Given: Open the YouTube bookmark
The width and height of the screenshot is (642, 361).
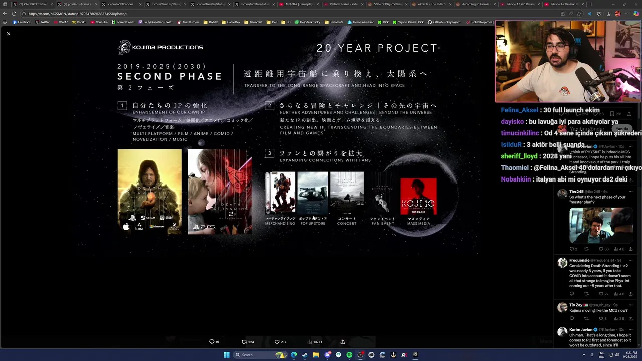Looking at the screenshot, I should click(x=99, y=22).
